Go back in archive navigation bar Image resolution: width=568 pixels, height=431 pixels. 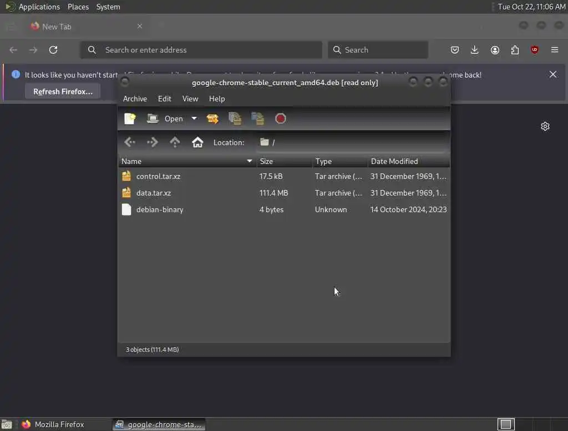(130, 142)
